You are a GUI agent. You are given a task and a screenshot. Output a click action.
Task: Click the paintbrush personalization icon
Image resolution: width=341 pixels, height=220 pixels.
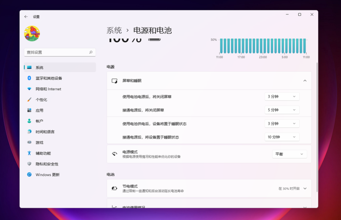pyautogui.click(x=29, y=99)
